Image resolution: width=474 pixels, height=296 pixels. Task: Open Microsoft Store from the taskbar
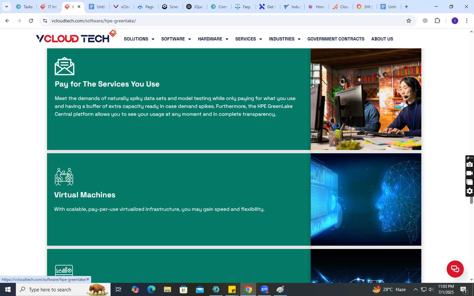click(x=184, y=289)
